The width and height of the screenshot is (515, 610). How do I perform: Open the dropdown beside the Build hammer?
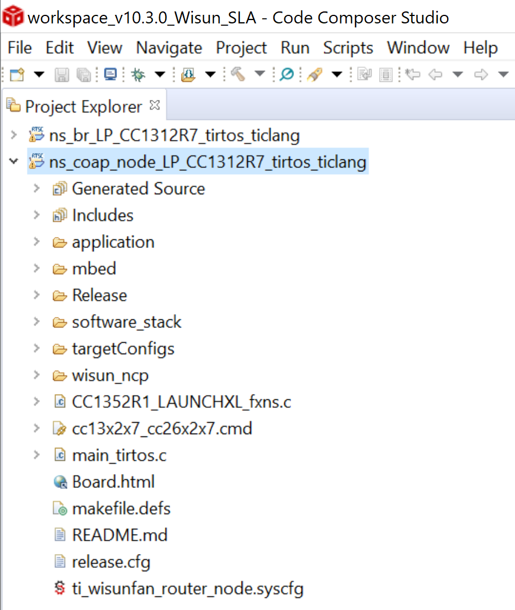point(260,74)
